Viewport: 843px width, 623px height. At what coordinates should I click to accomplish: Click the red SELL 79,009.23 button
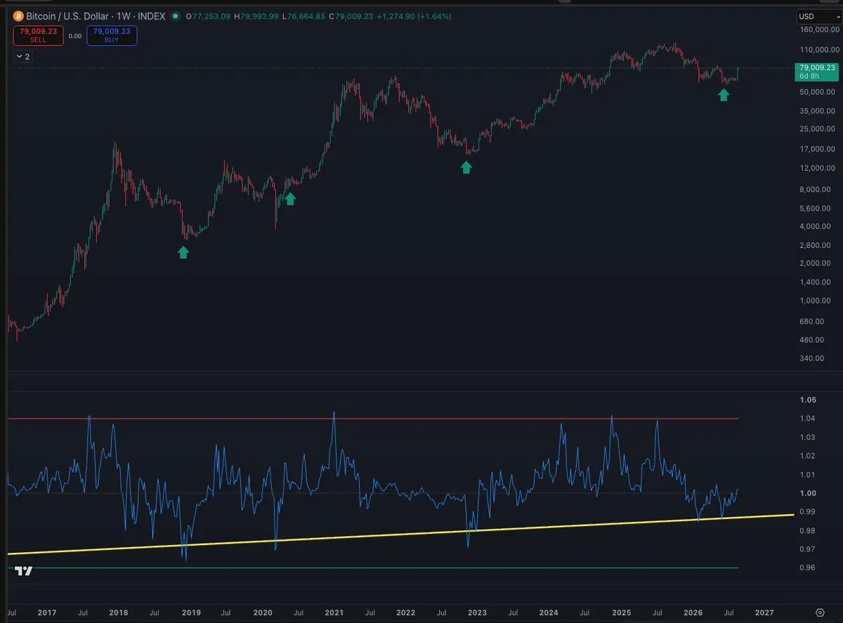pos(37,36)
